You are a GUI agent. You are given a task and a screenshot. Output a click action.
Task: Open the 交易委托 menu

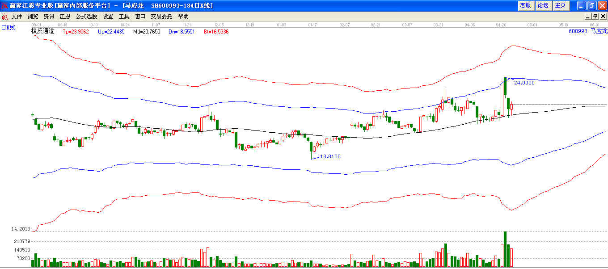(x=162, y=17)
